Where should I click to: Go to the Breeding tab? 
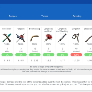[x=77, y=16]
